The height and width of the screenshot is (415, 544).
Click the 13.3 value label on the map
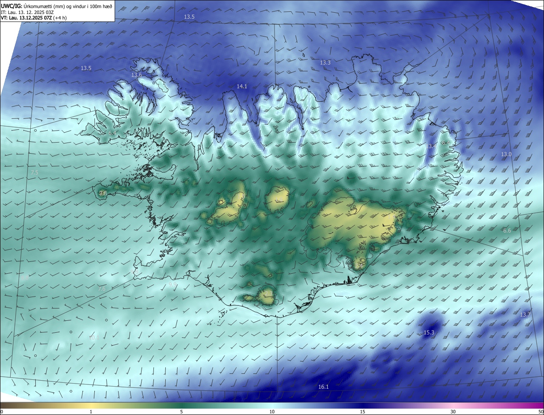(x=325, y=62)
